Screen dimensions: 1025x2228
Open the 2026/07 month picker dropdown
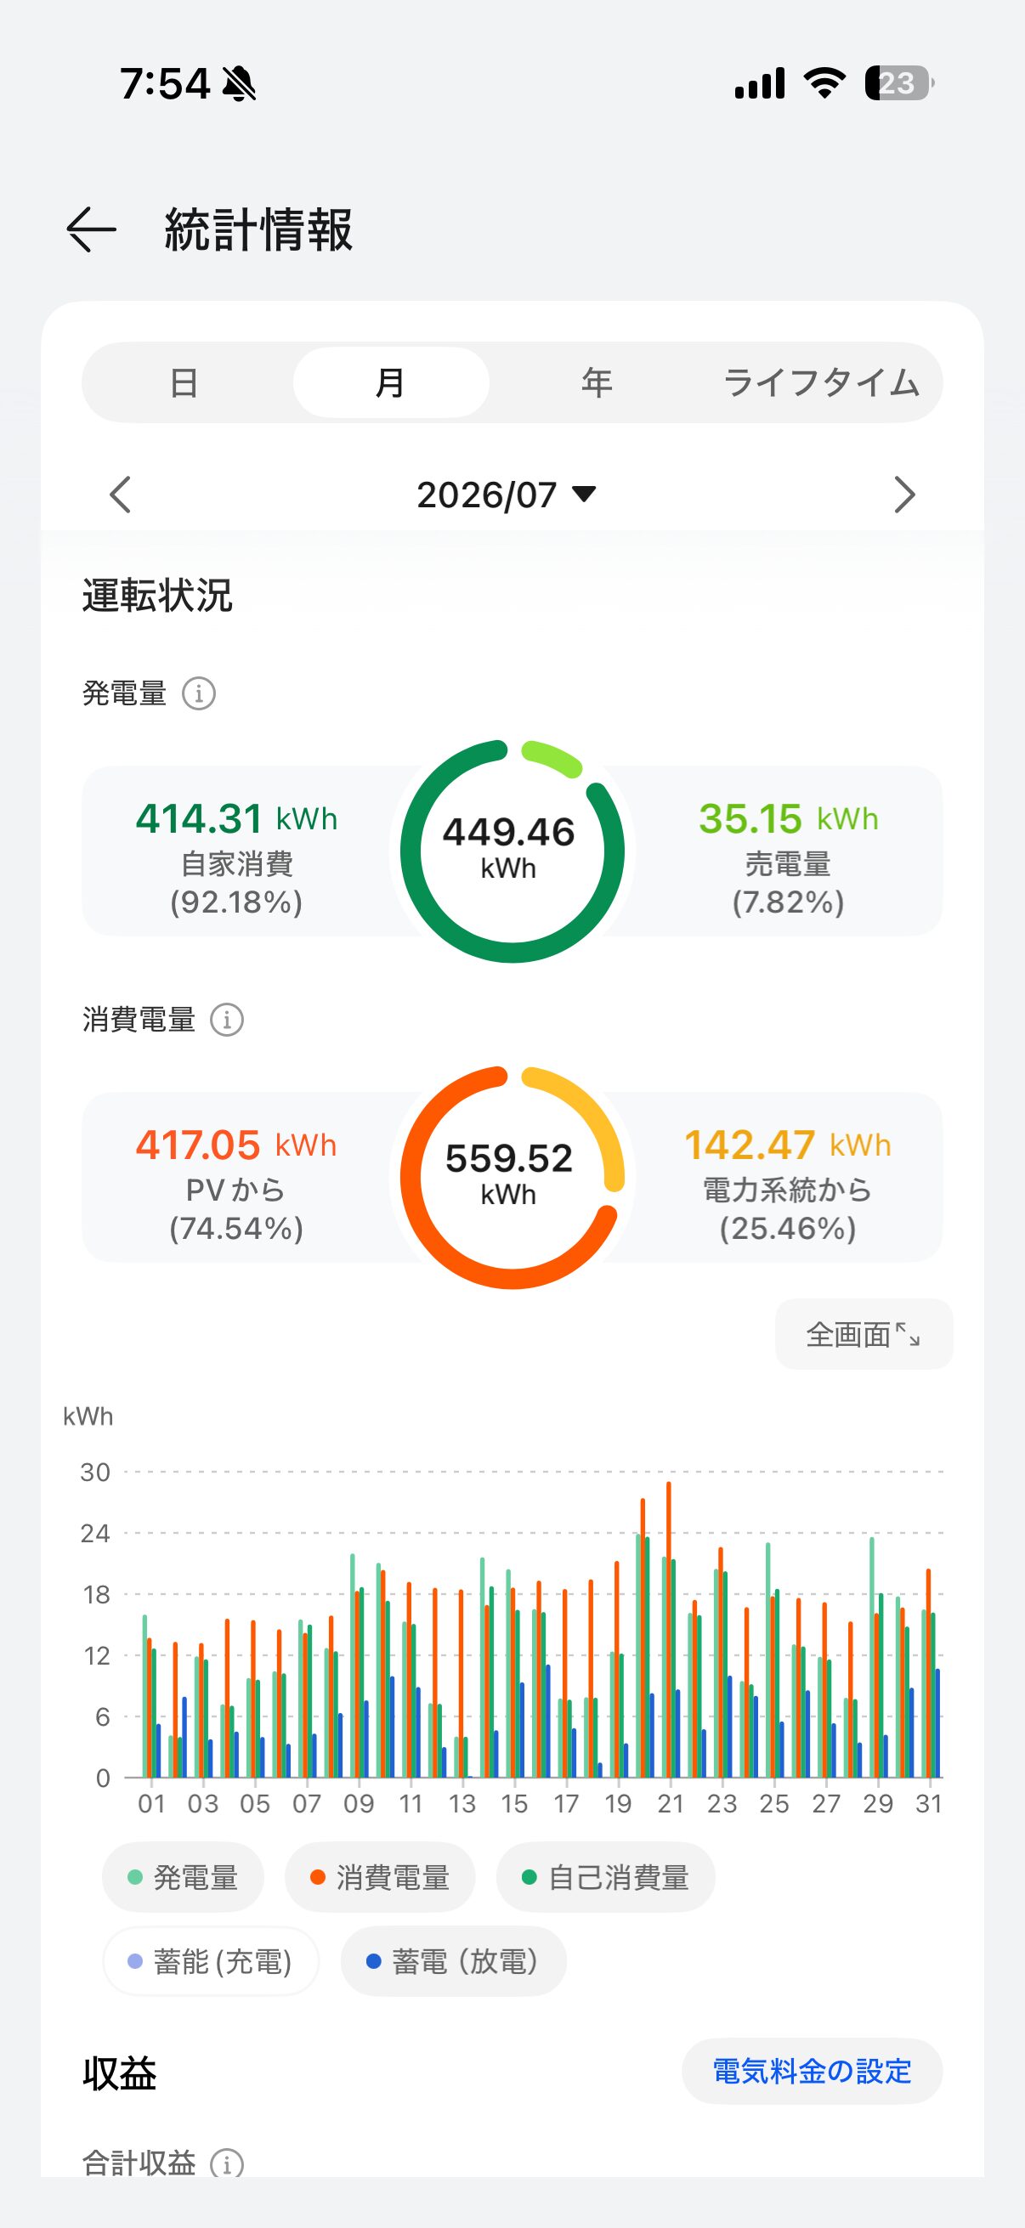pyautogui.click(x=507, y=495)
